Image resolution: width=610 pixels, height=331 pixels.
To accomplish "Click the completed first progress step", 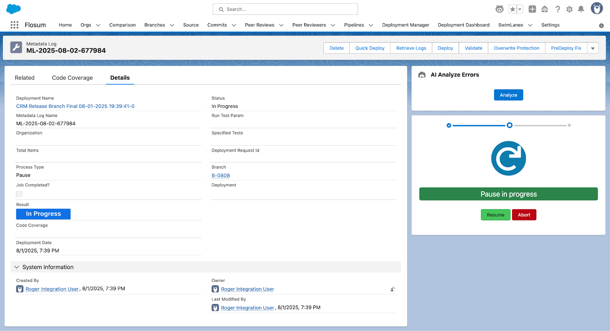I will coord(449,126).
